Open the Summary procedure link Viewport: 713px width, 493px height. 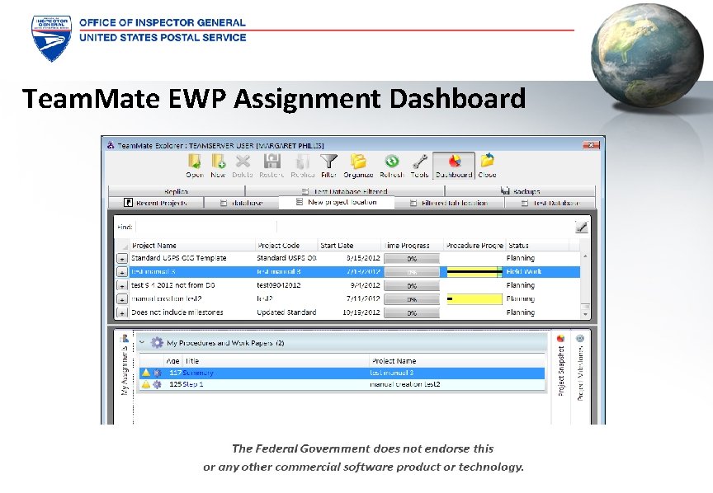click(198, 373)
